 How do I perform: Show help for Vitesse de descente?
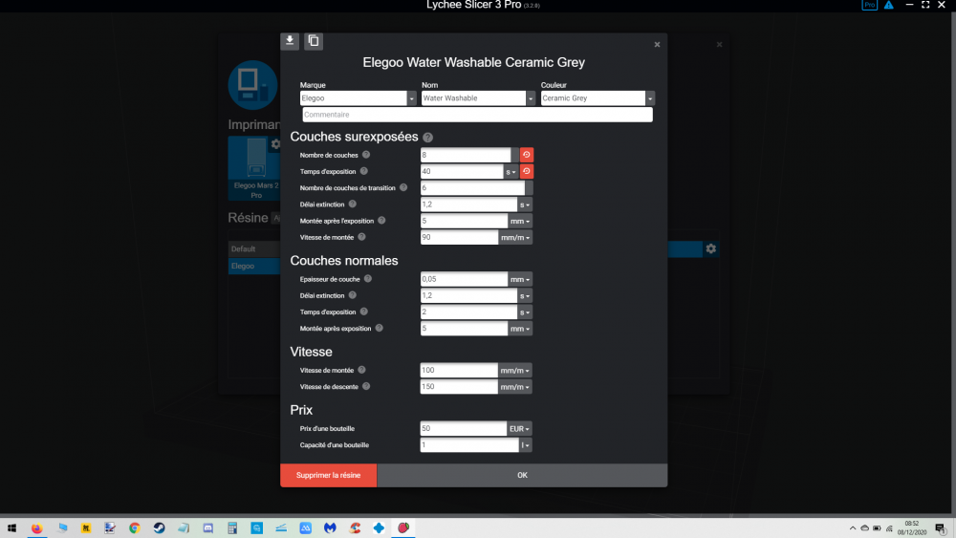[366, 386]
